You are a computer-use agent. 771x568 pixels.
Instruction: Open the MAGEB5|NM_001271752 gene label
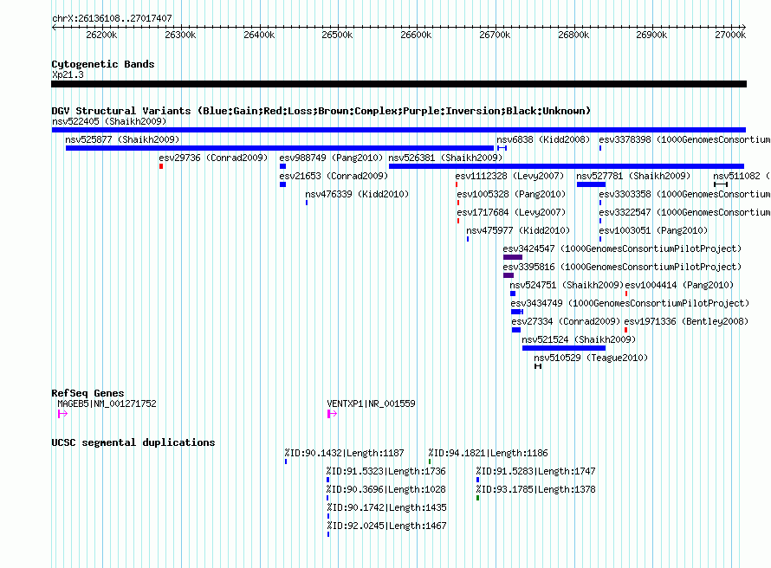click(107, 403)
